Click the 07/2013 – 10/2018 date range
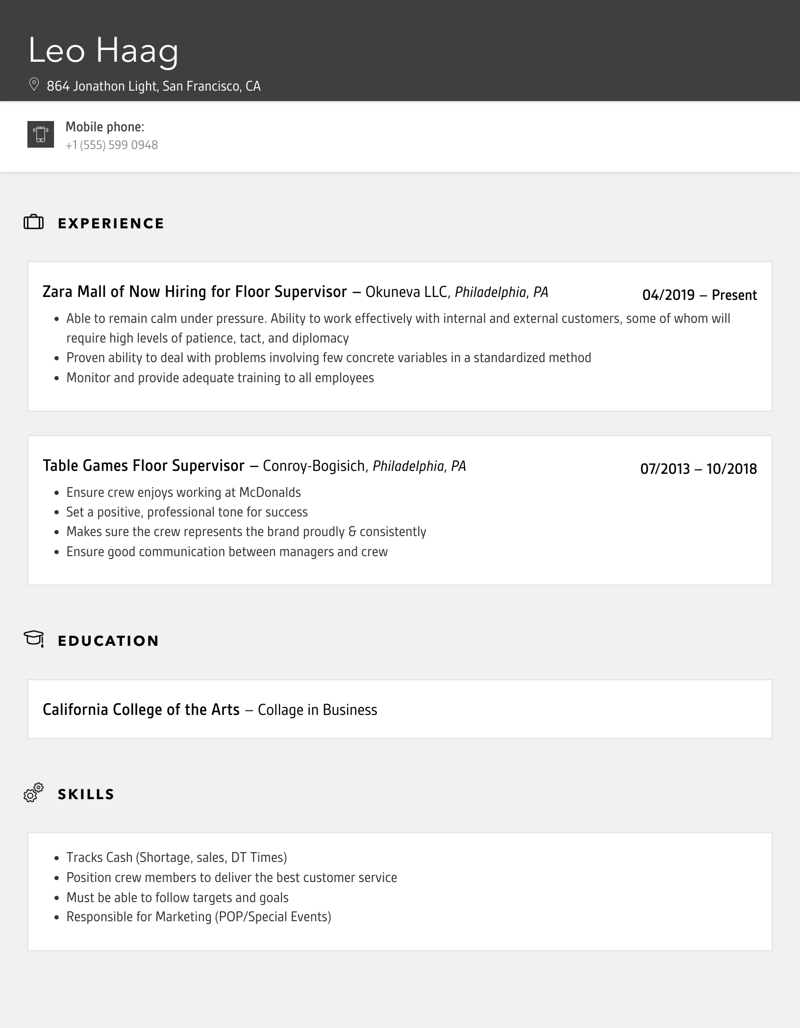Viewport: 800px width, 1028px height. (699, 469)
